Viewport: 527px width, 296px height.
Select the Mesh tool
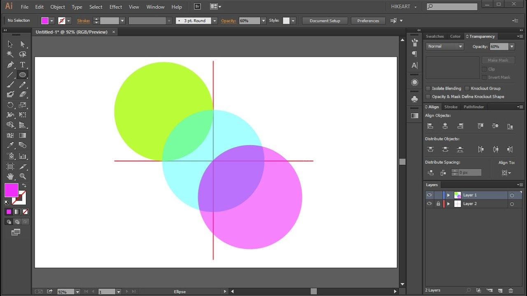10,135
